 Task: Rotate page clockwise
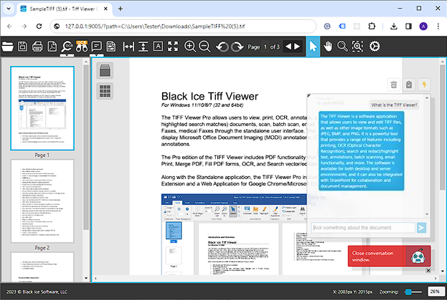pyautogui.click(x=236, y=47)
